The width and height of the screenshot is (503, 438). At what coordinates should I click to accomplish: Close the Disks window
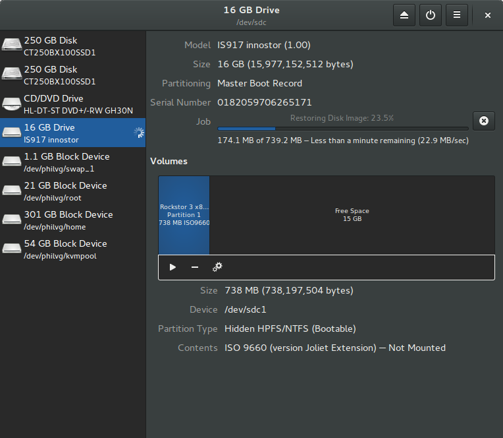click(488, 15)
